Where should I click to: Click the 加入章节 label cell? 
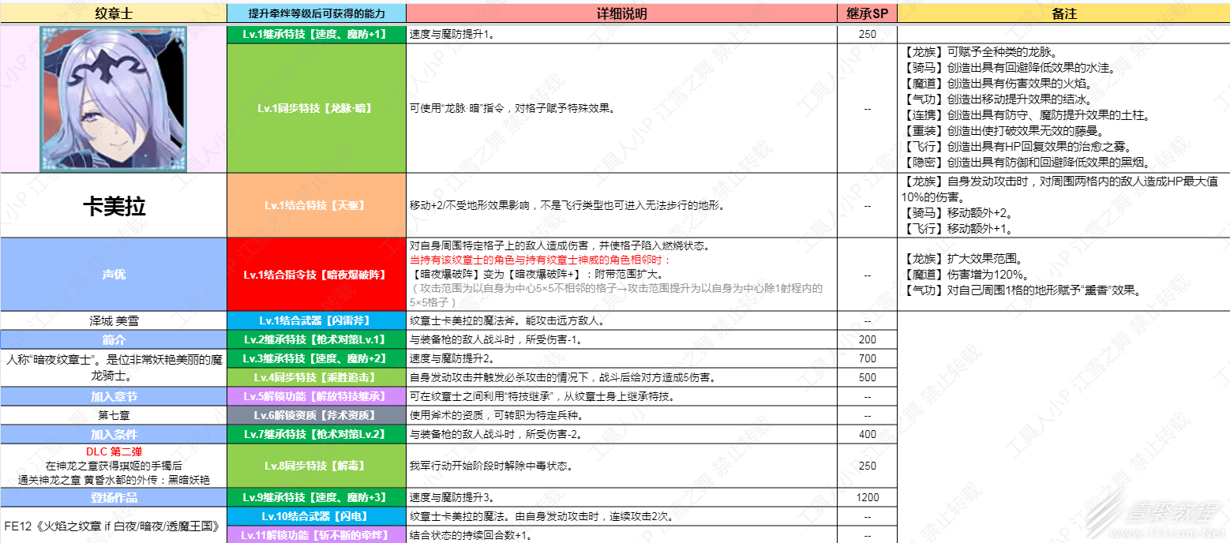(x=114, y=396)
